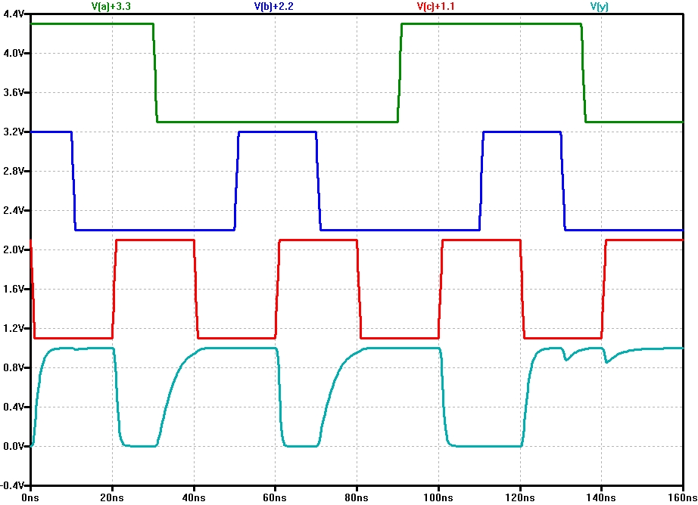Click the -0.4V label on vertical axis
The height and width of the screenshot is (505, 698).
point(13,485)
